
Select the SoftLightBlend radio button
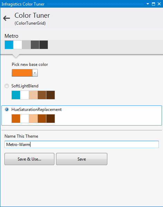[7, 86]
